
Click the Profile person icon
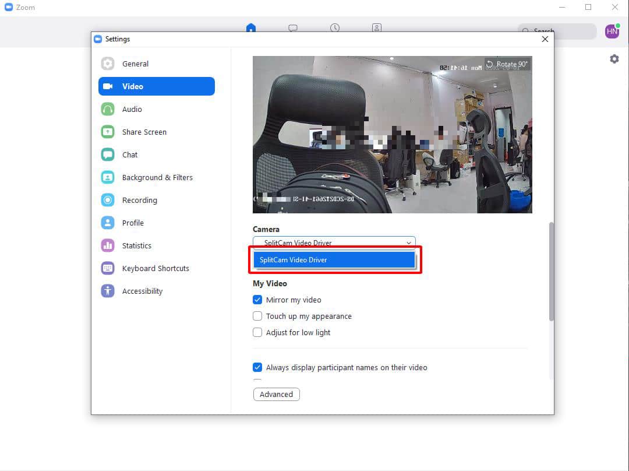point(108,223)
